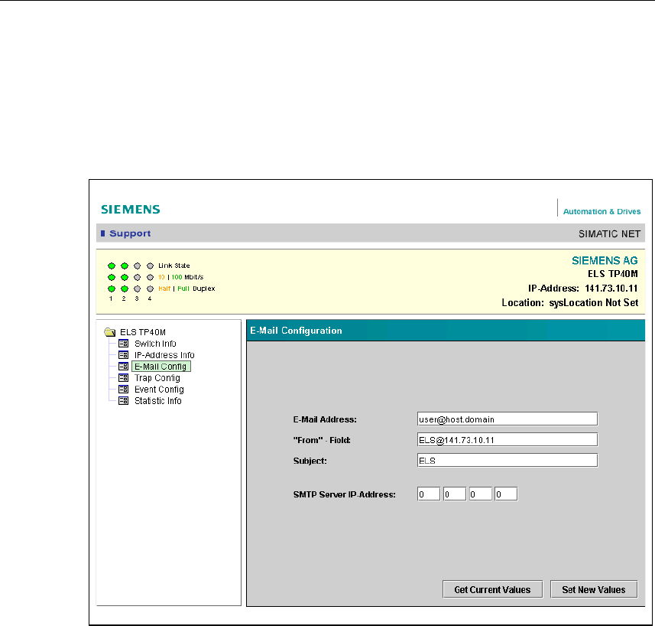Click port 4 Duplex LED
Screen dimensions: 655x626
click(151, 289)
